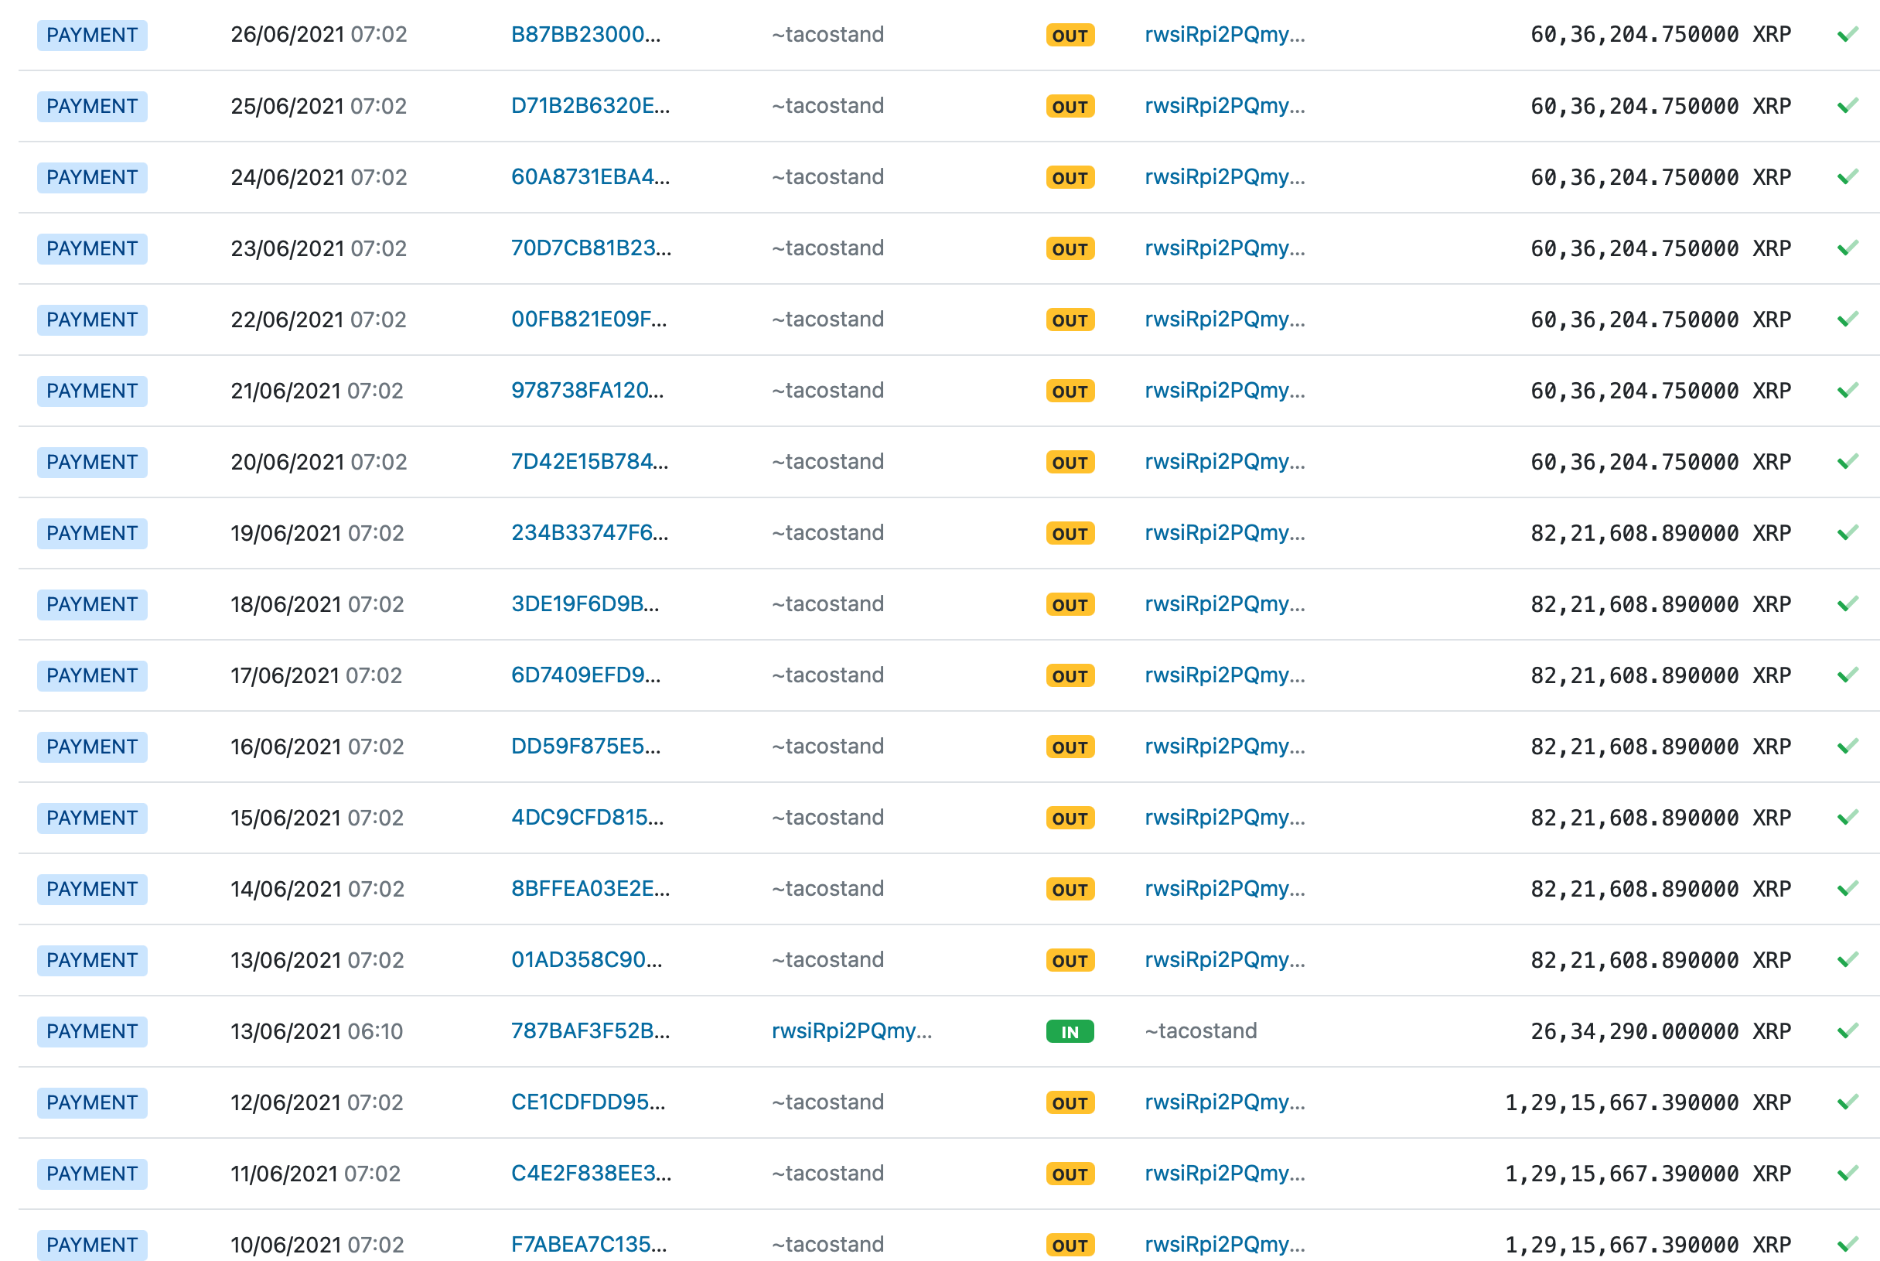The width and height of the screenshot is (1880, 1261).
Task: Click the success checkmark on the 21/06/2021 row
Action: 1848,391
